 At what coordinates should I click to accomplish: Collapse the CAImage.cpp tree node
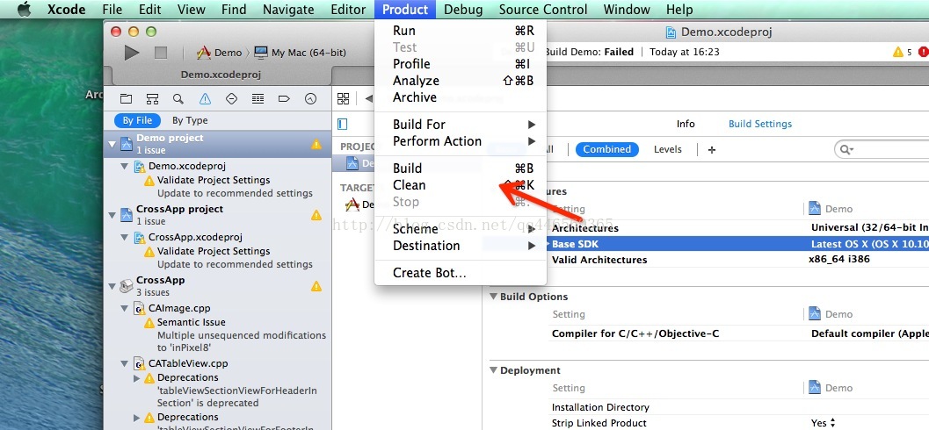coord(125,308)
